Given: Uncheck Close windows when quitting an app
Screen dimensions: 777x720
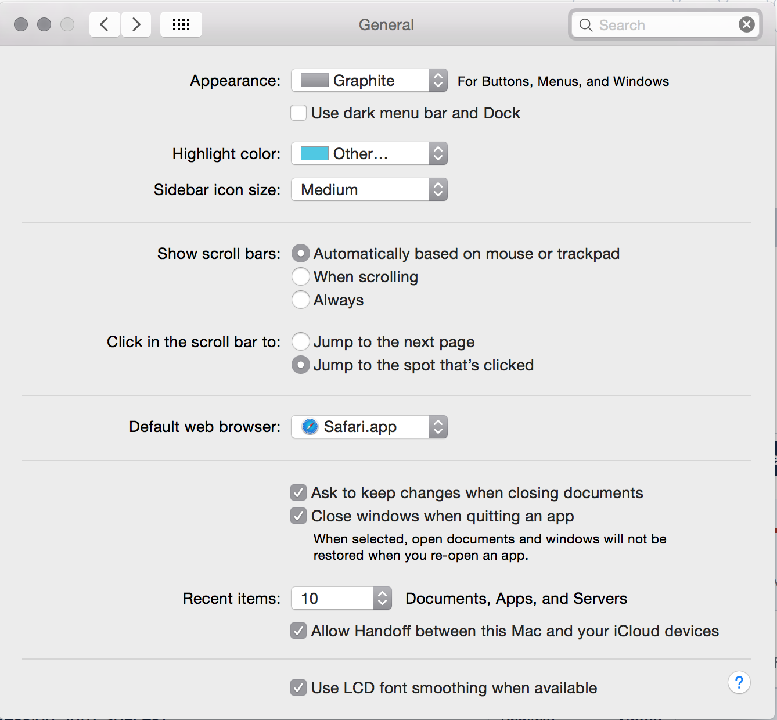Looking at the screenshot, I should click(298, 516).
